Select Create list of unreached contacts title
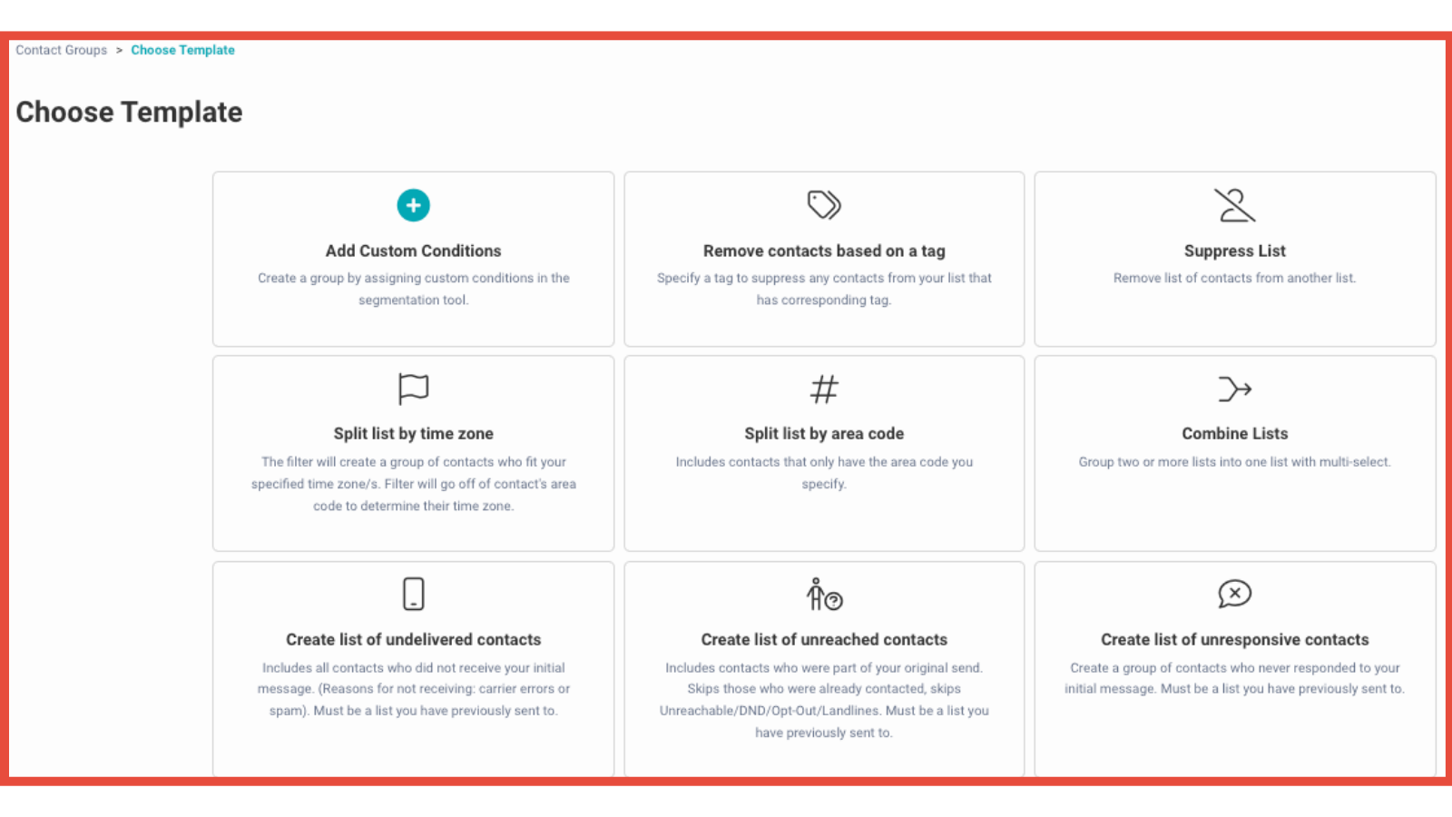 tap(824, 640)
